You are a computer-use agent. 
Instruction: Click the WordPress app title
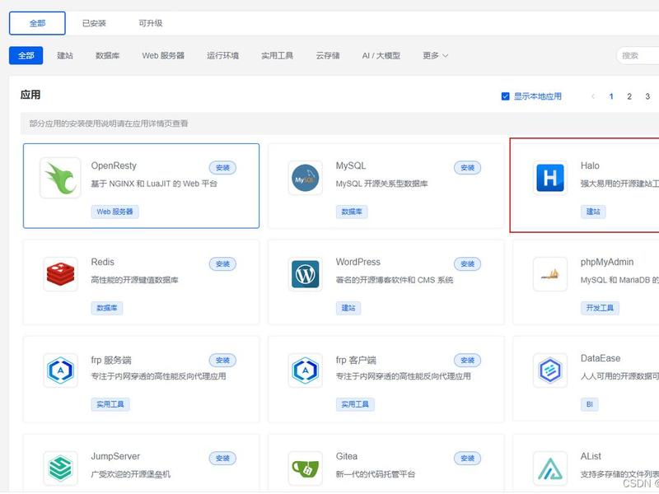coord(358,262)
